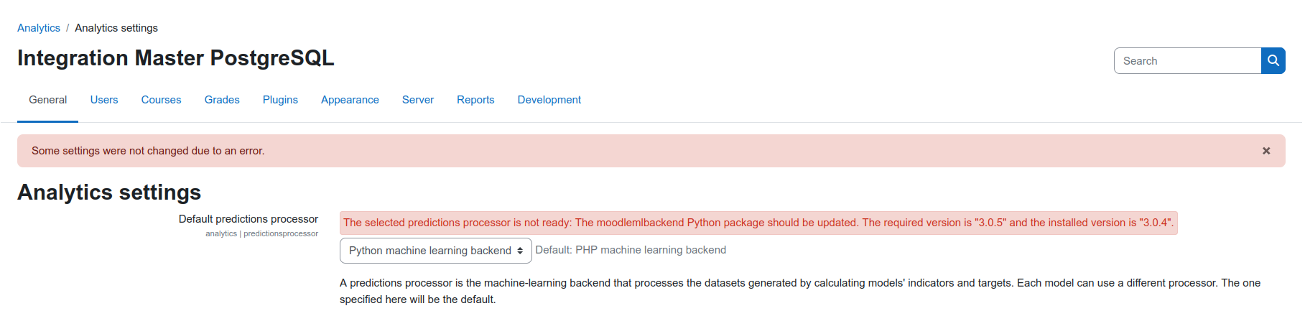Open the Users tab

104,100
